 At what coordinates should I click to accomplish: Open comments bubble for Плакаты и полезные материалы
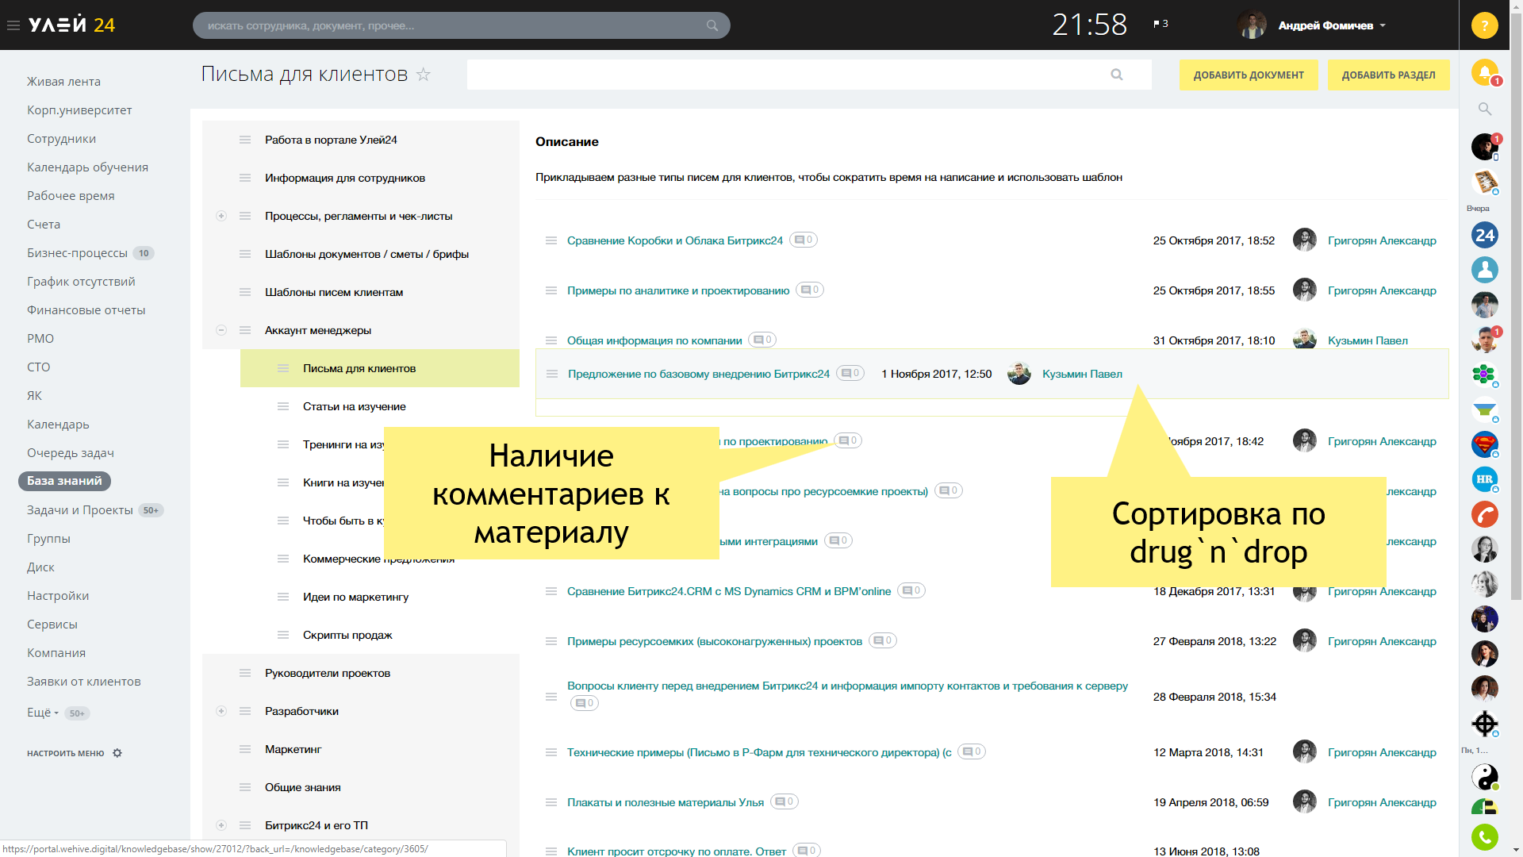[x=785, y=801]
